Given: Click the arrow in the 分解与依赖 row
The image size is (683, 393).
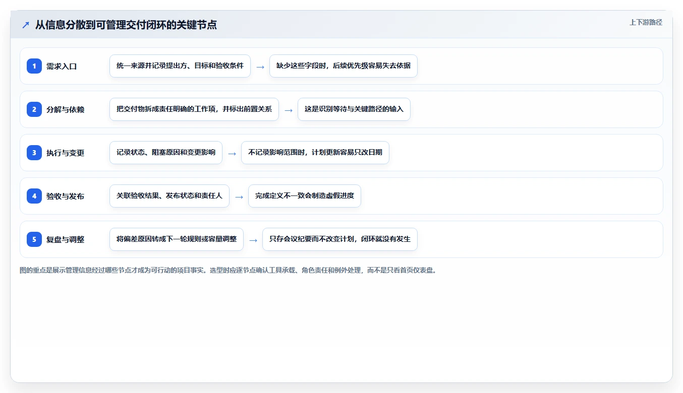Looking at the screenshot, I should [x=289, y=110].
